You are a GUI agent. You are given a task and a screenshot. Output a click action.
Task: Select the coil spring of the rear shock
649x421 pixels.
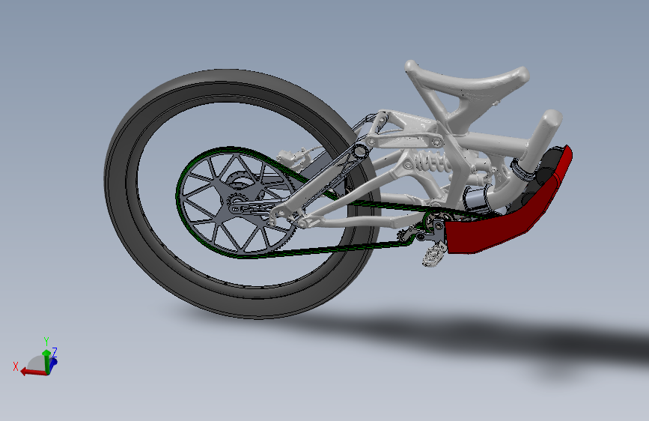click(432, 162)
